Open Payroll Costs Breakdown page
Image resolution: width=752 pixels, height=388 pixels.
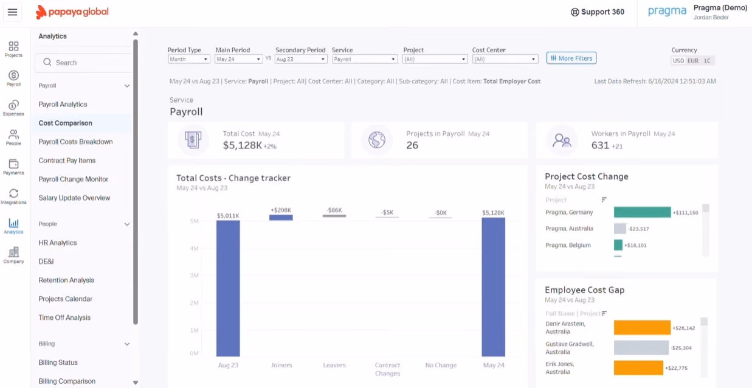tap(75, 142)
